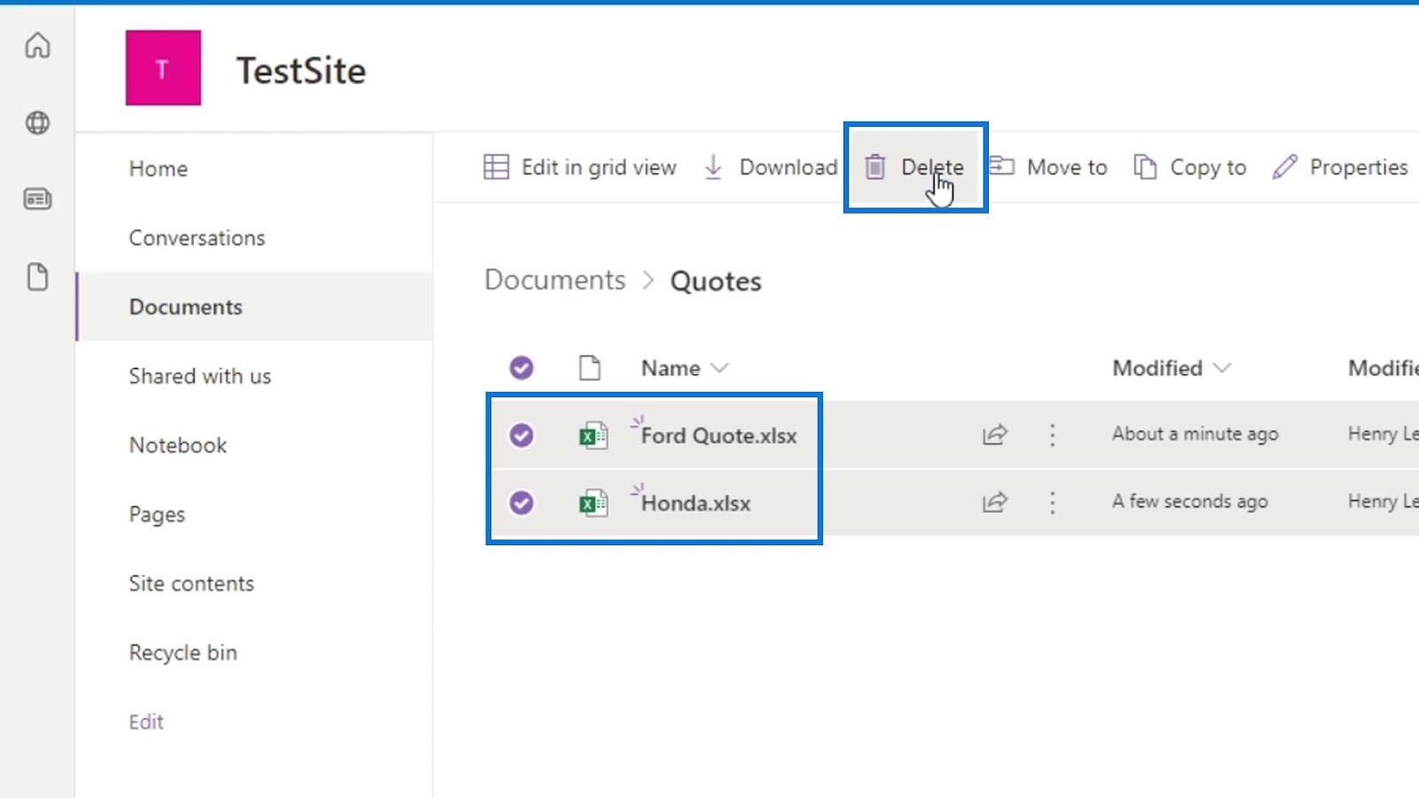
Task: Click the TestSite site title
Action: pos(301,70)
